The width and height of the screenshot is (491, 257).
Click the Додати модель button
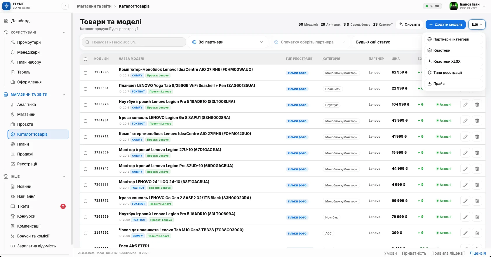pos(446,25)
